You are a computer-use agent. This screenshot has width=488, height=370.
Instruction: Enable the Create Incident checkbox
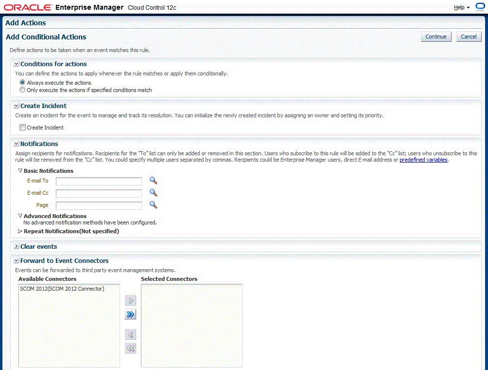(x=22, y=127)
